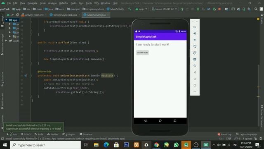Open the Terminal tool window
The height and width of the screenshot is (149, 264).
(86, 134)
